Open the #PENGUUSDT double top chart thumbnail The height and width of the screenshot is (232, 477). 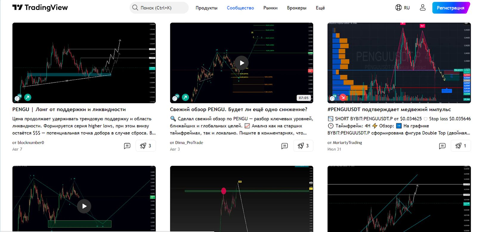tap(399, 63)
